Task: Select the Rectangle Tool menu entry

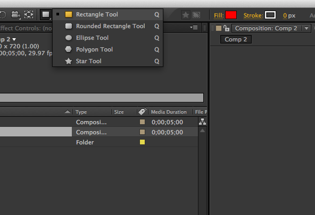Action: 107,14
